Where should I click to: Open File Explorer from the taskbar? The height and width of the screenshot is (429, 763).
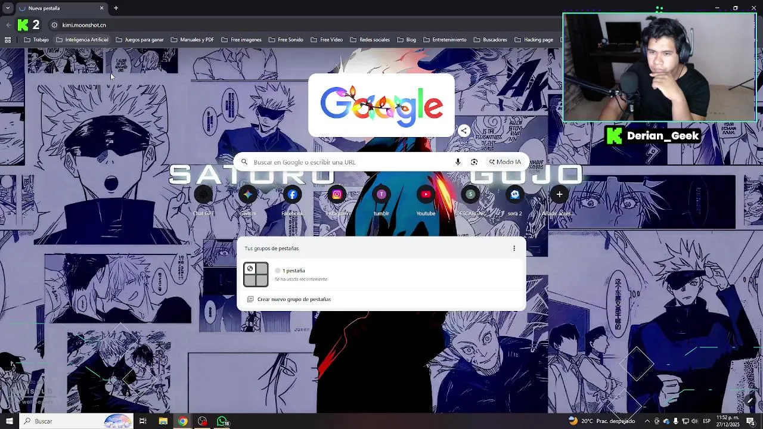163,421
